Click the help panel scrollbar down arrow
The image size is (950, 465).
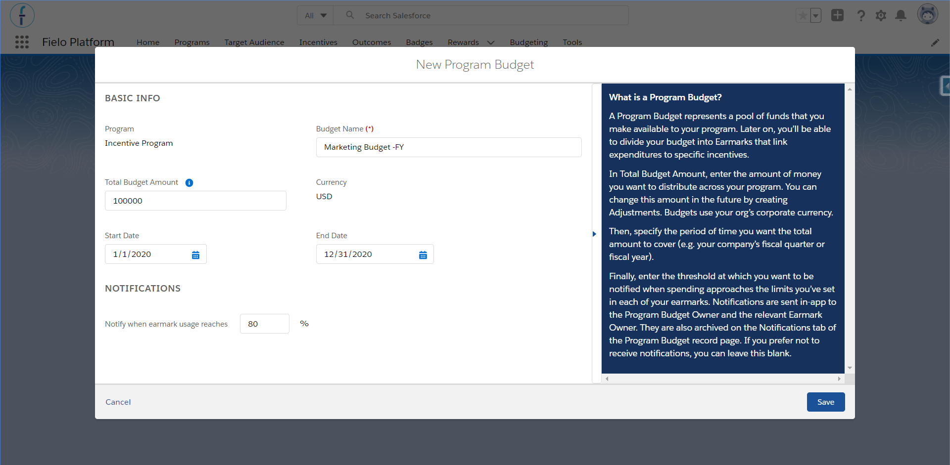coord(850,368)
